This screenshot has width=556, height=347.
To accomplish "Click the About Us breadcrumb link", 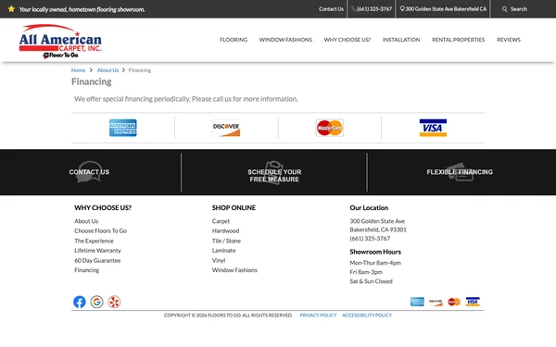I will click(107, 70).
